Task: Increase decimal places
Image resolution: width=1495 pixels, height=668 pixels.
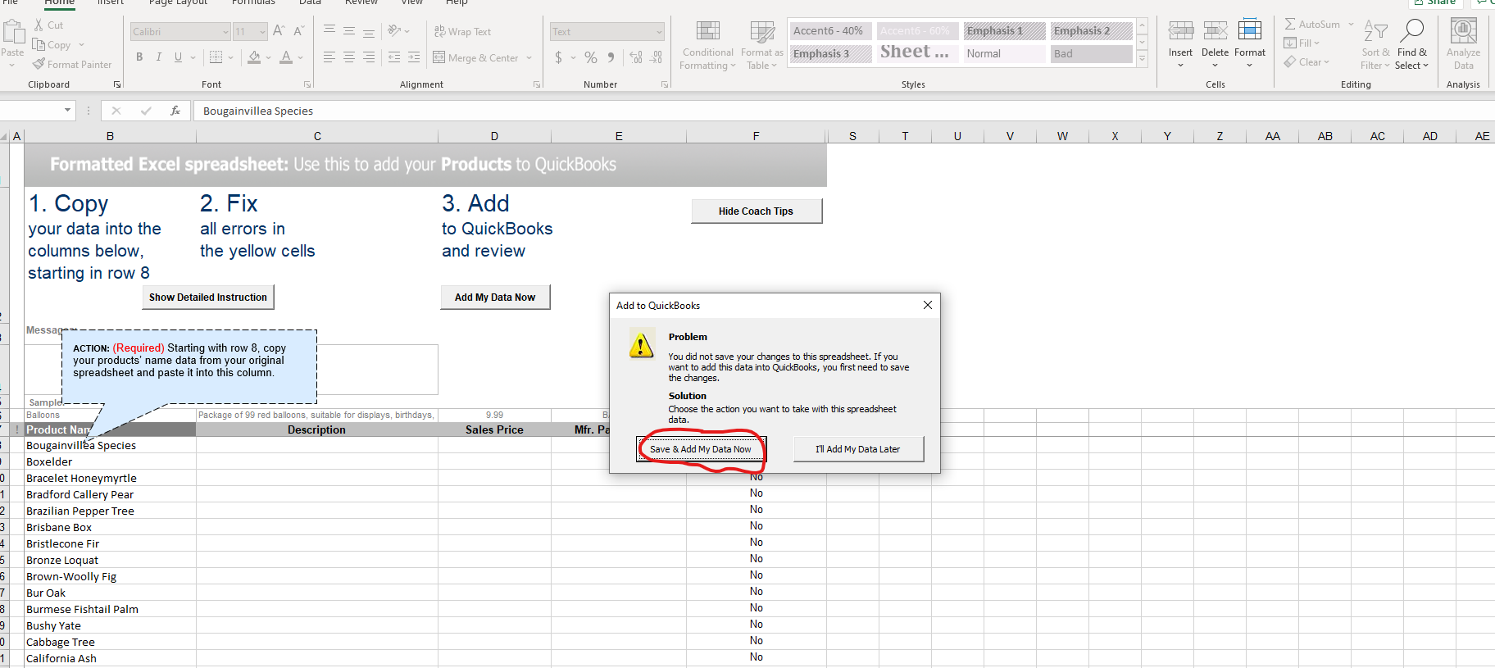Action: click(636, 57)
